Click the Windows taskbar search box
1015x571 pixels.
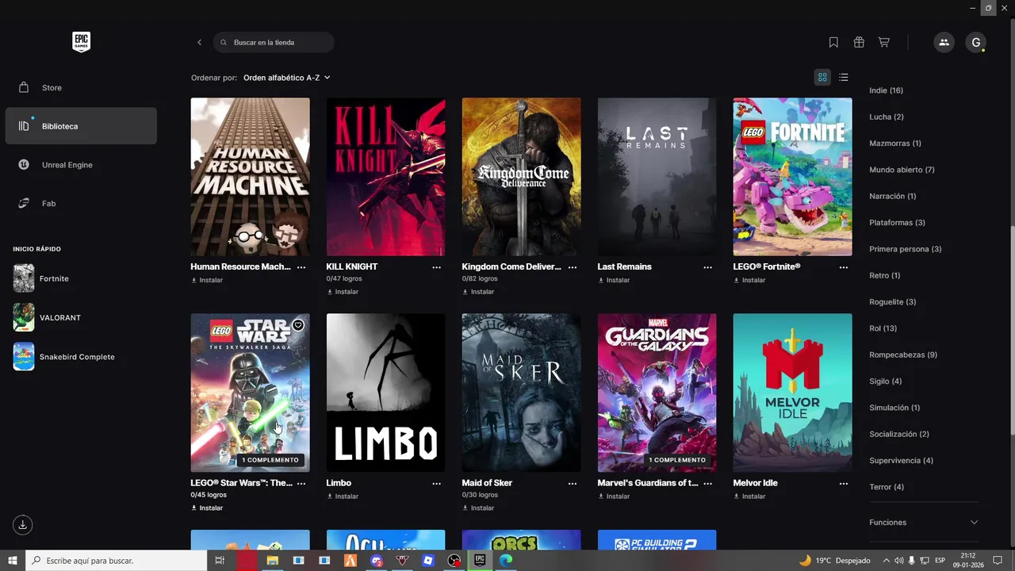point(117,561)
